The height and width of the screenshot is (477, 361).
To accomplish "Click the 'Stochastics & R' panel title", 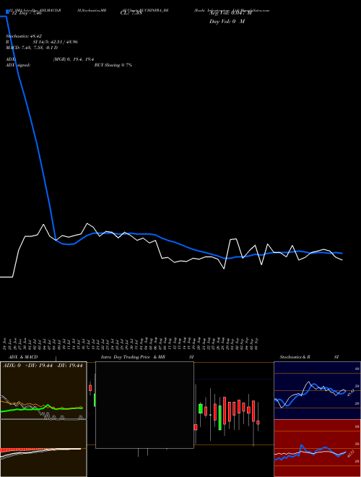I will coord(295,357).
